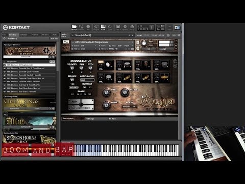Solo the APE Elements instrument with S

(x=138, y=42)
